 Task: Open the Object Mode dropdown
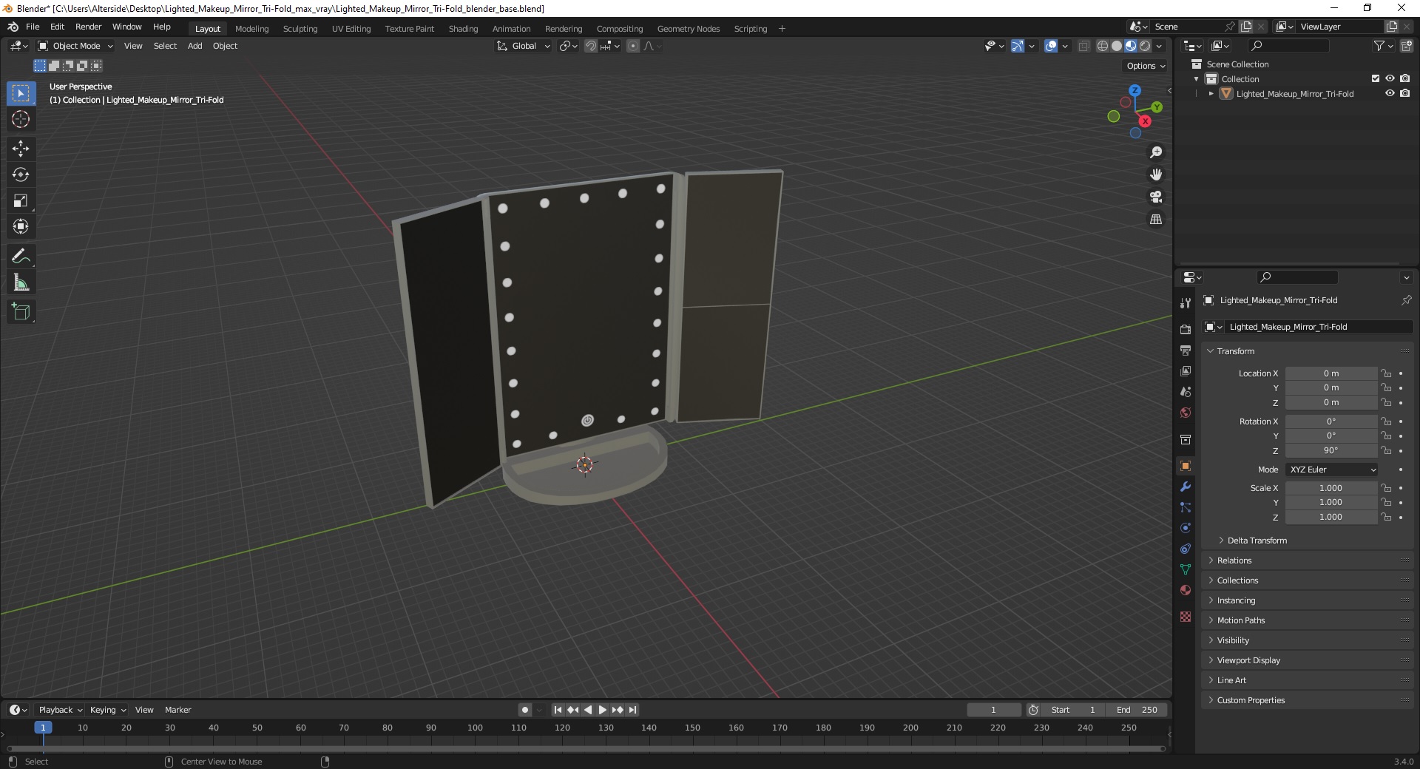tap(75, 46)
